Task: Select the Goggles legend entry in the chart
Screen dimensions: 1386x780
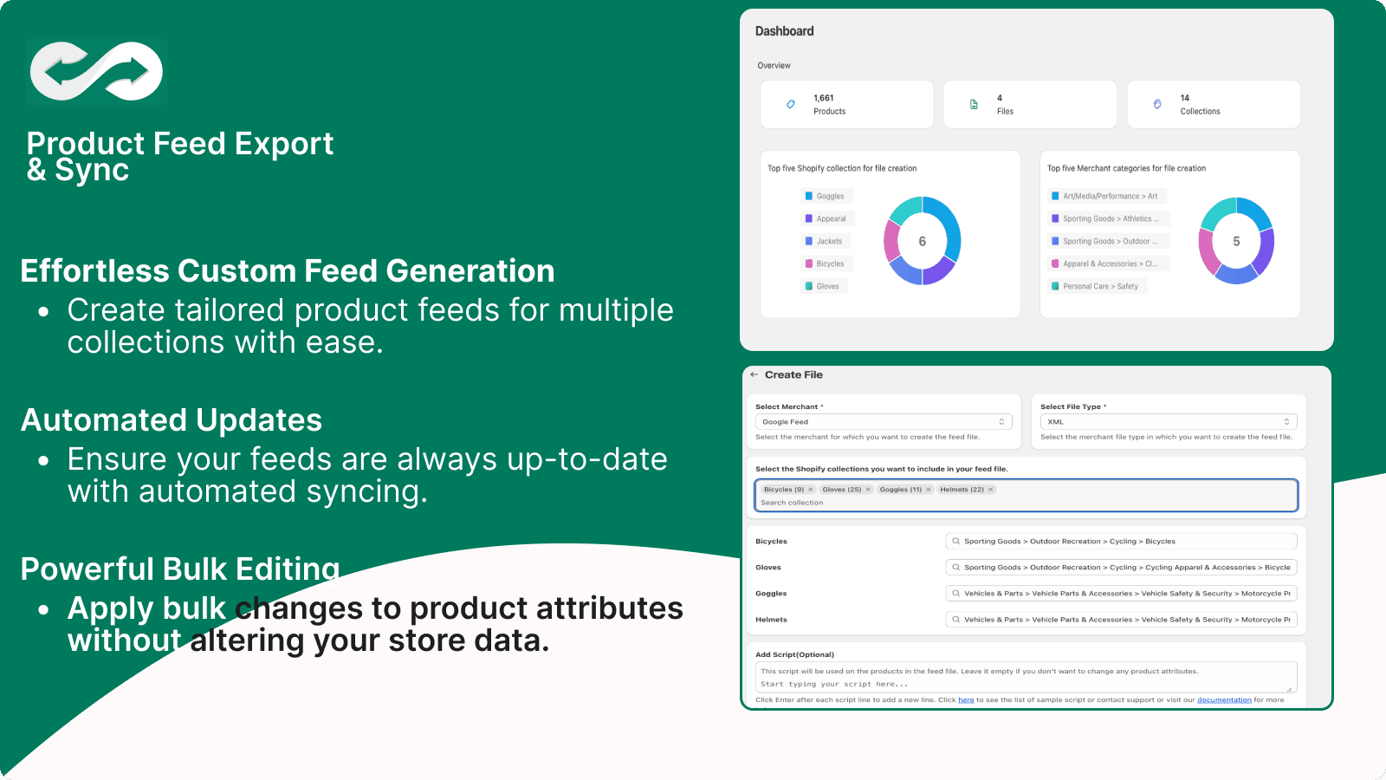Action: point(827,196)
